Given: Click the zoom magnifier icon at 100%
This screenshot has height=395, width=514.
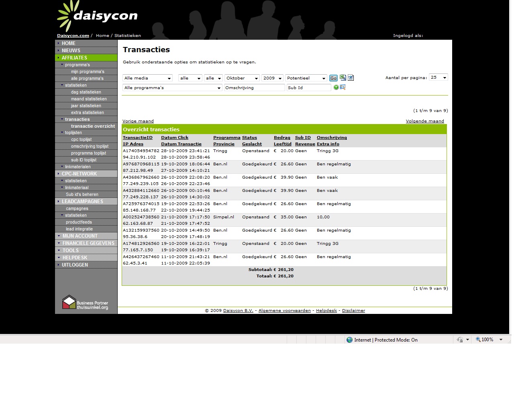Looking at the screenshot, I should coord(478,340).
